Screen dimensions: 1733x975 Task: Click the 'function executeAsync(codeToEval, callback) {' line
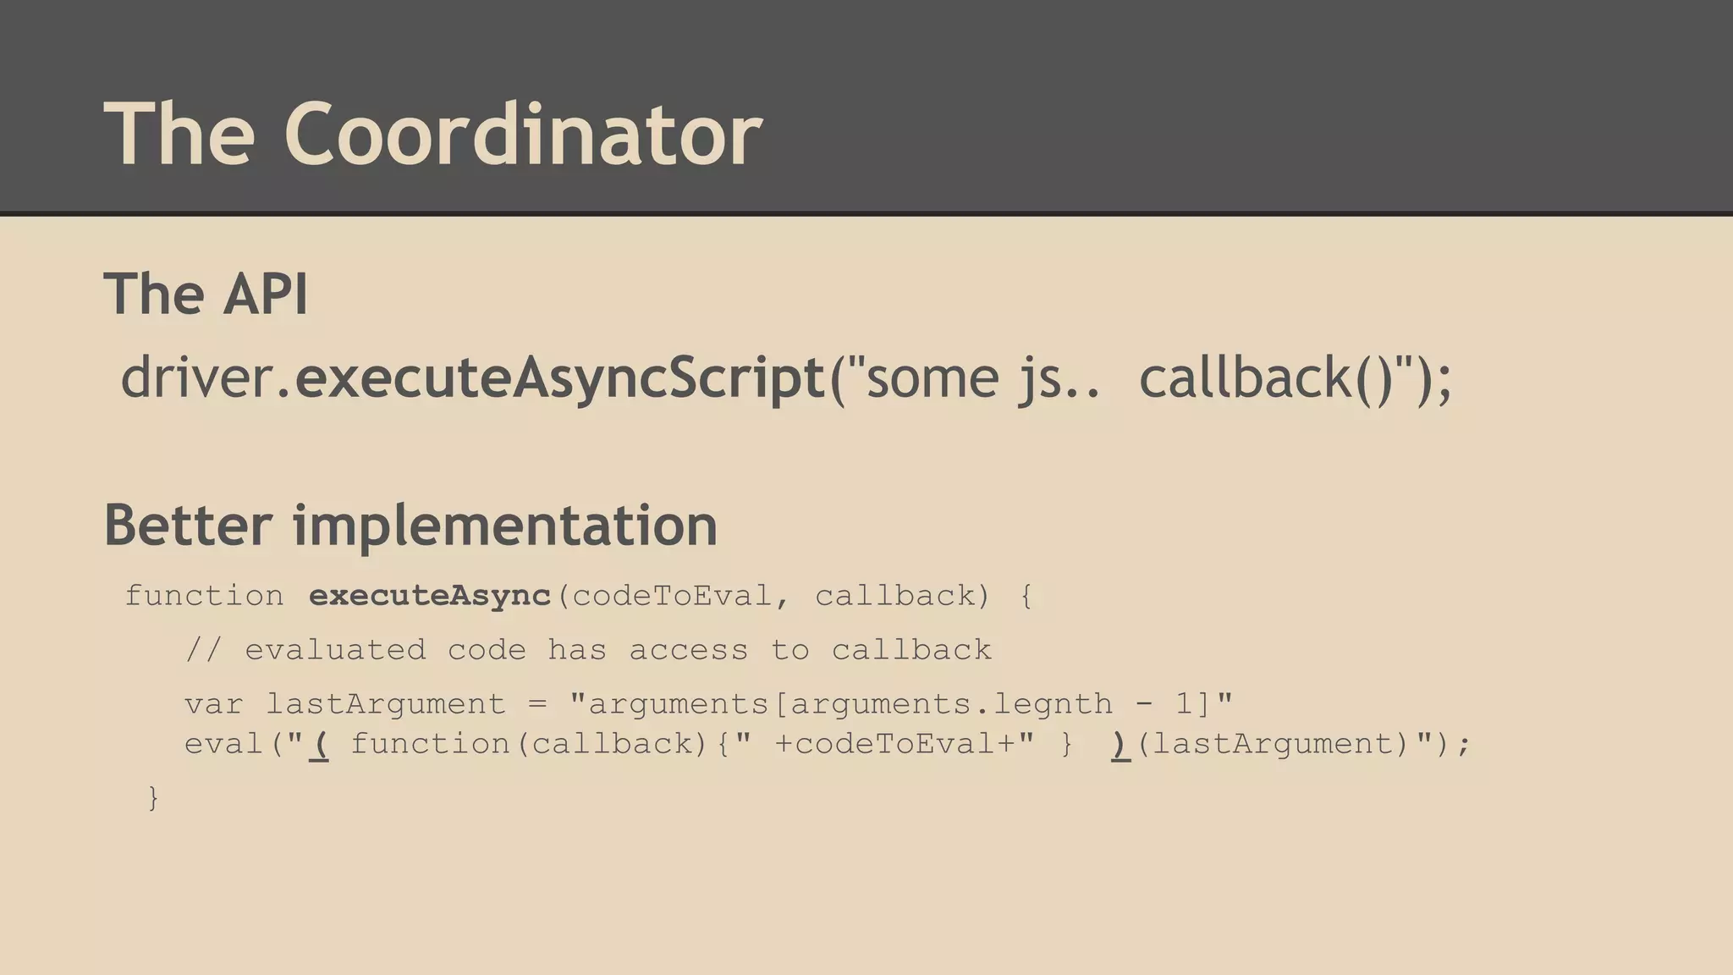click(580, 596)
